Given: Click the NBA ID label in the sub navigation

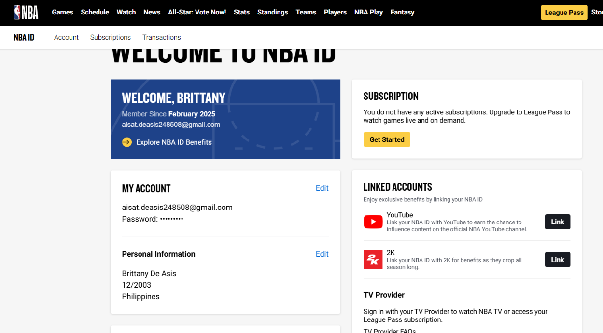Looking at the screenshot, I should click(x=24, y=37).
